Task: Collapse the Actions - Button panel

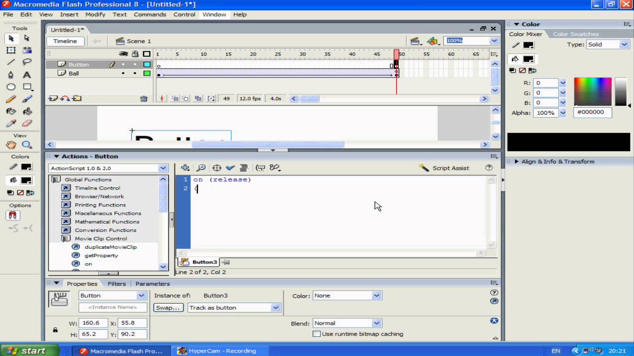Action: tap(56, 156)
